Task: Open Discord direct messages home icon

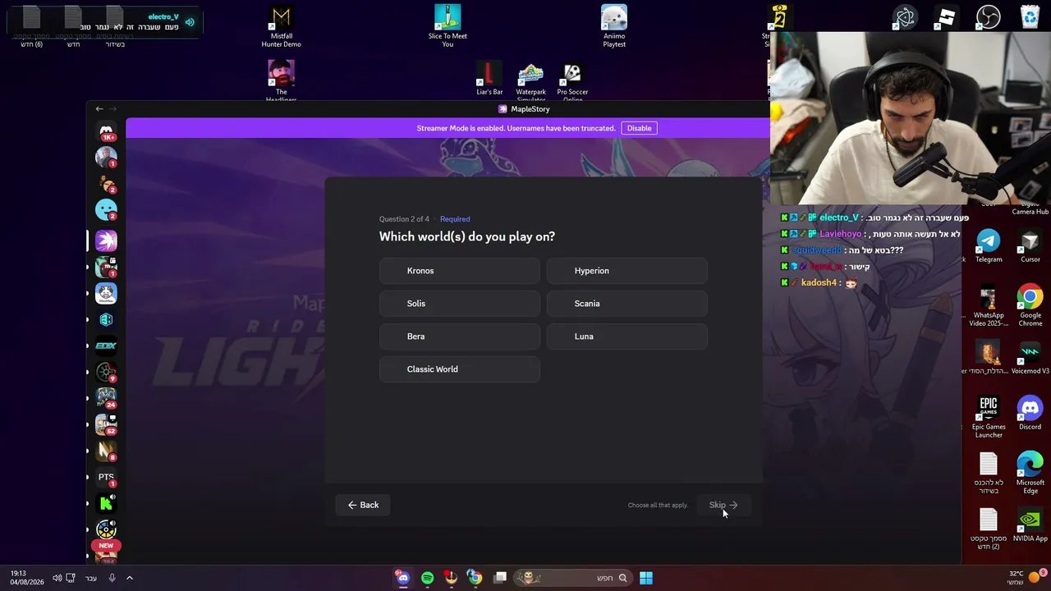Action: (106, 131)
